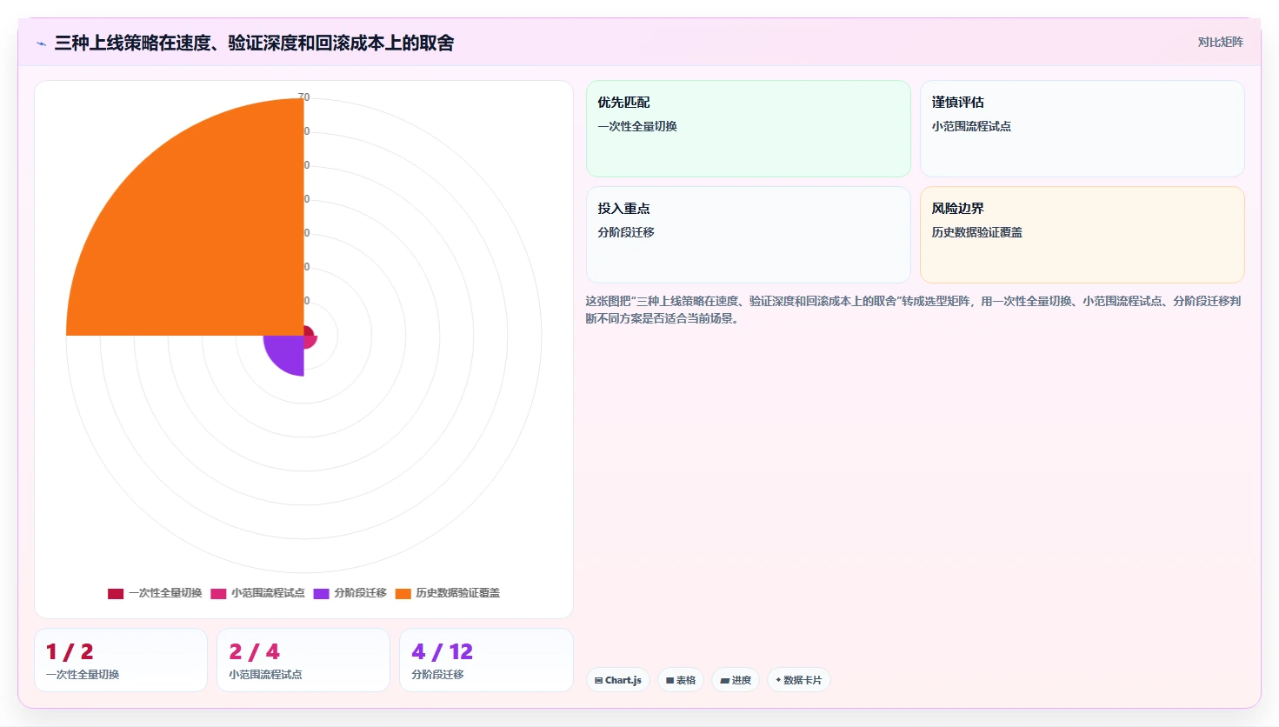Click the lightning icon beside the title
Screen dimensions: 1279x727
41,43
